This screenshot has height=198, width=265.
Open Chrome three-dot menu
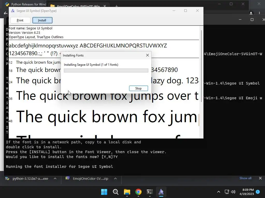pos(259,13)
